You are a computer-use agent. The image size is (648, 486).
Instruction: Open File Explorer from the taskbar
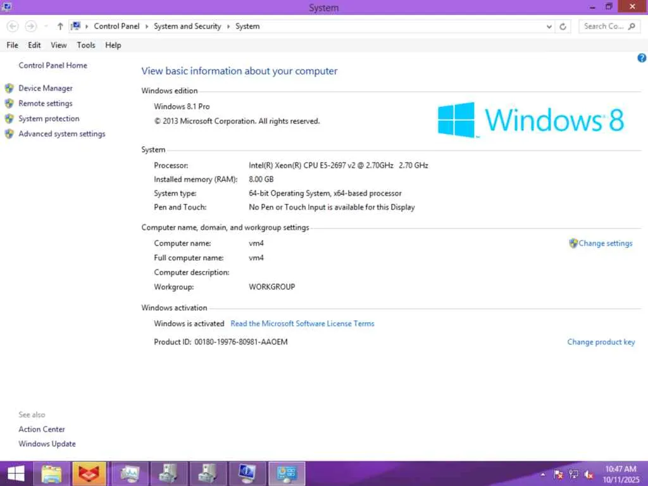[x=51, y=474]
